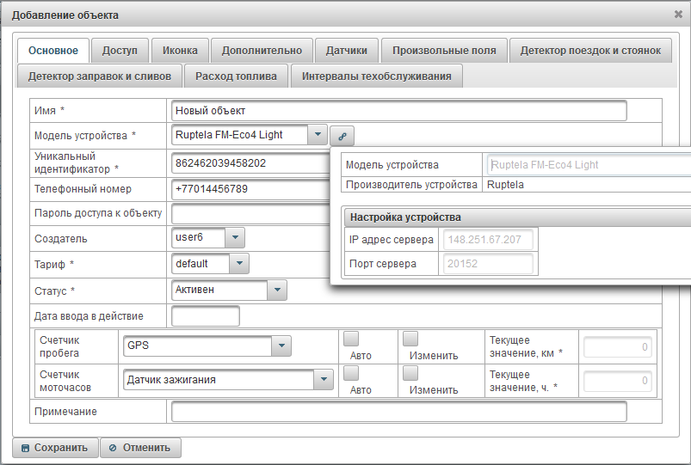Enable Авто checkbox for Счетчик моточасов
Screen dimensions: 691x465
pos(351,373)
